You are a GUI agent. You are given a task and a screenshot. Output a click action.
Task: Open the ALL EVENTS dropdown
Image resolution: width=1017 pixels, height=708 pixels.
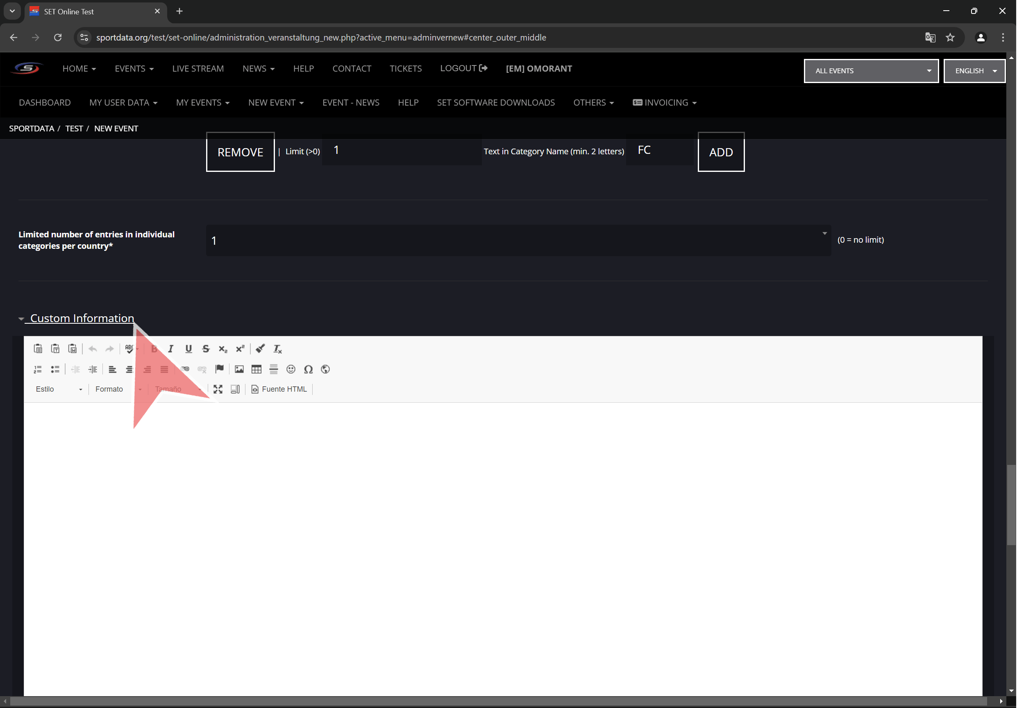[x=871, y=71]
